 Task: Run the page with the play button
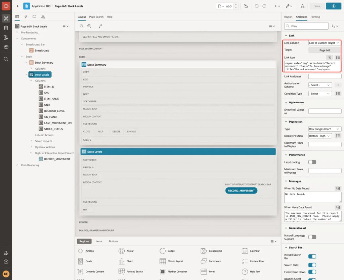(334, 6)
